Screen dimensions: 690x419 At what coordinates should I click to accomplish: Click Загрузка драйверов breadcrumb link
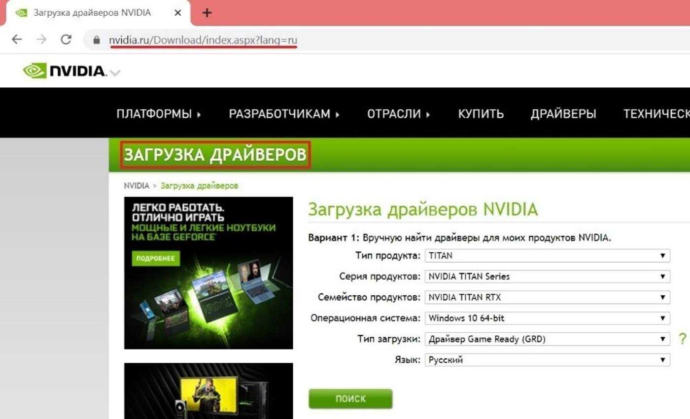[x=199, y=186]
